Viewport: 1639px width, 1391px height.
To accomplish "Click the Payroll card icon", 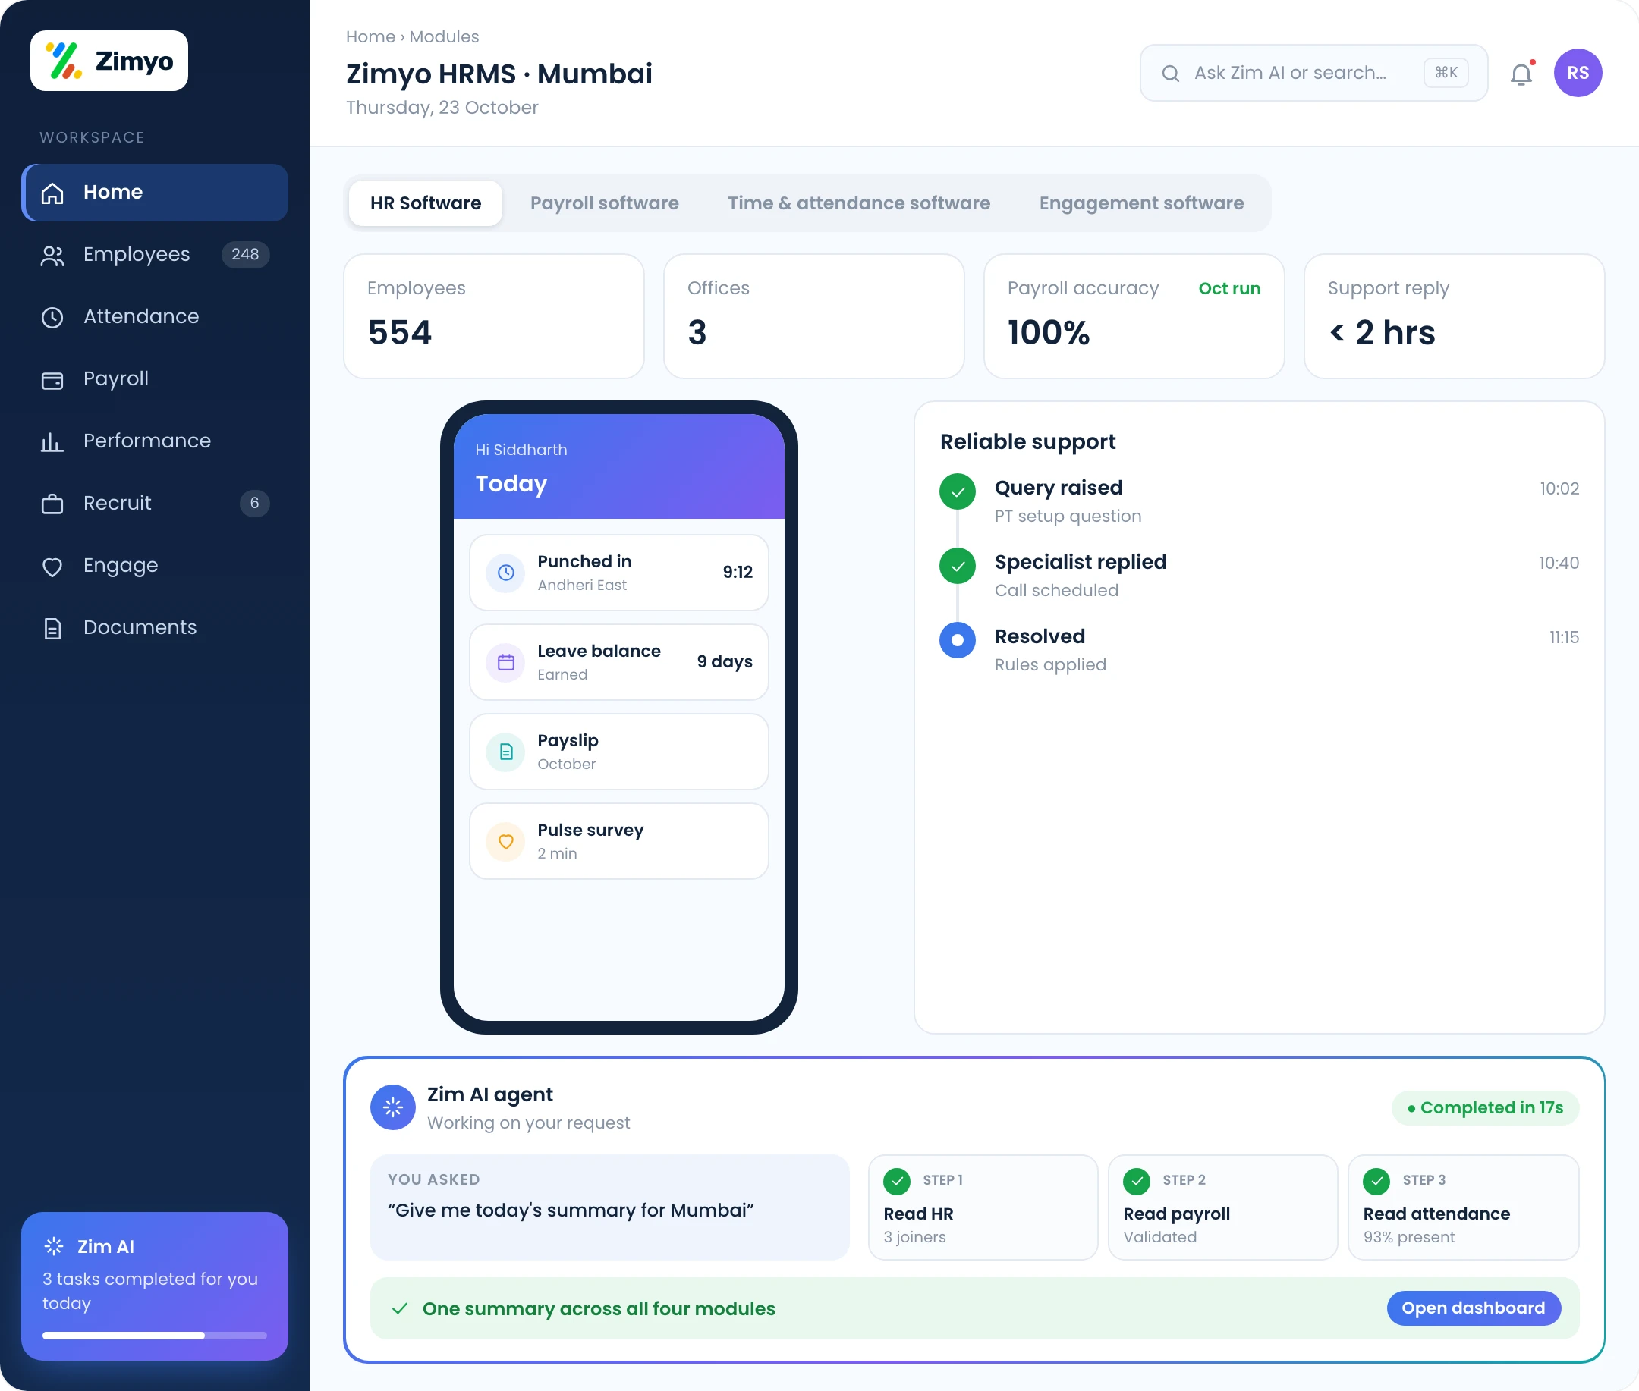I will [52, 379].
